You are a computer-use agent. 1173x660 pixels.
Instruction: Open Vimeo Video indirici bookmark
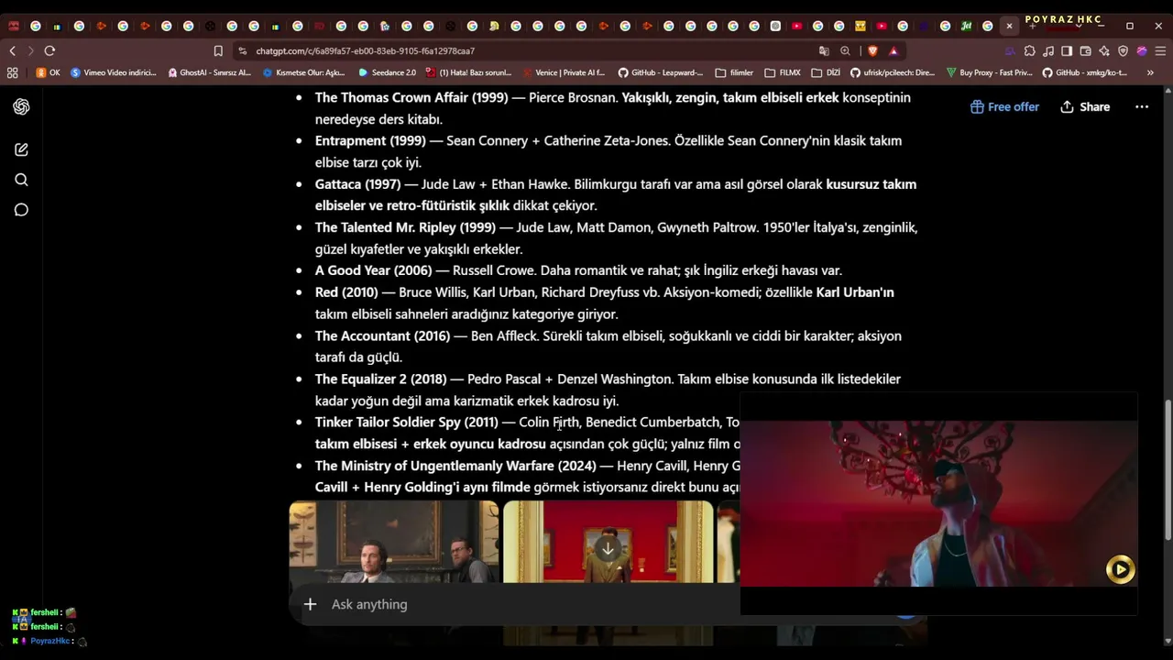114,72
